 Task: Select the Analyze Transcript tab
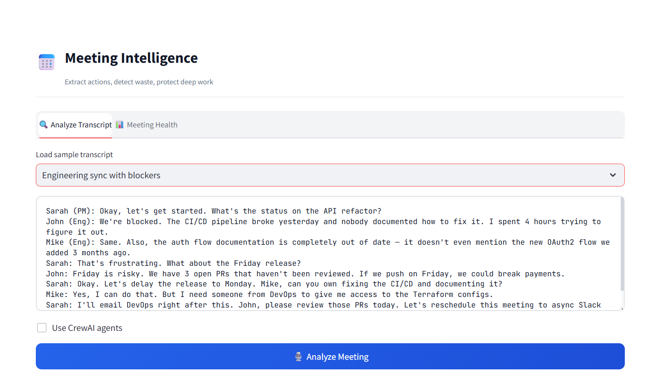[x=76, y=125]
